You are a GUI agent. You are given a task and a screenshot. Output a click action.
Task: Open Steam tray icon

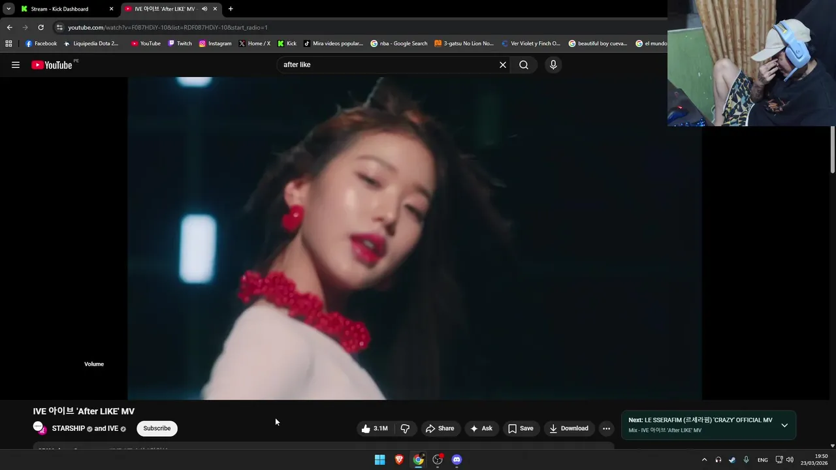pyautogui.click(x=732, y=460)
